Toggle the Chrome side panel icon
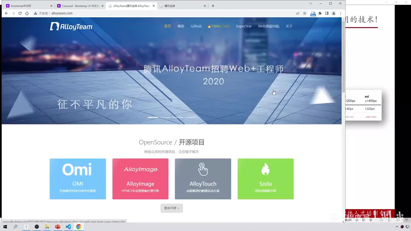411x231 pixels. tap(327, 13)
